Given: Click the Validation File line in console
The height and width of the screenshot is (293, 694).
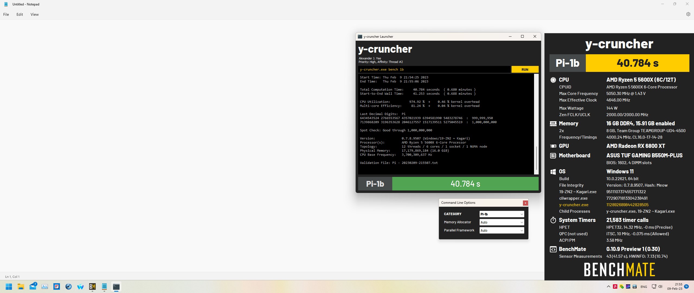Looking at the screenshot, I should pos(399,163).
